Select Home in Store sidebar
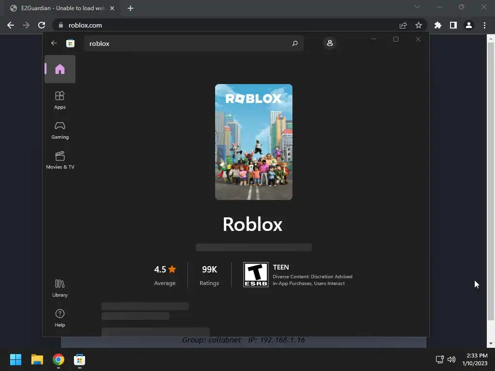 [60, 69]
